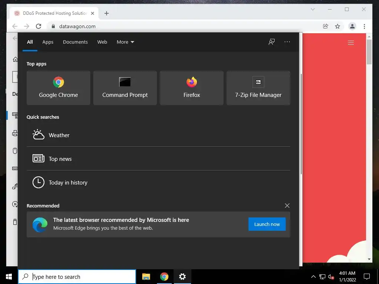Close the DDoS Protected Hosting tab
This screenshot has height=284, width=379.
93,13
